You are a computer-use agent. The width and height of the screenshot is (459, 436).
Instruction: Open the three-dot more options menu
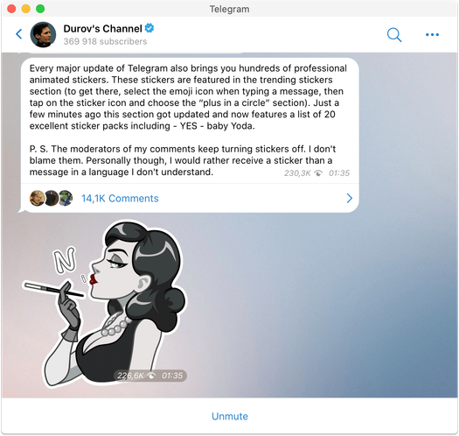(x=432, y=35)
